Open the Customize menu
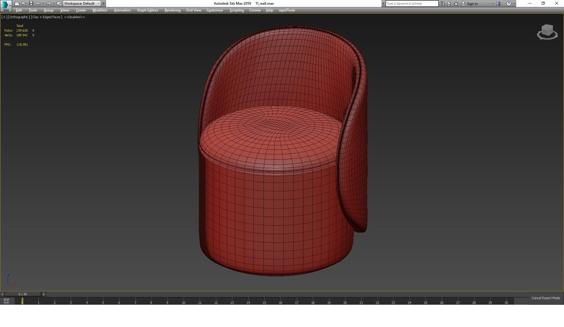Screen dimensions: 564x327 215,10
